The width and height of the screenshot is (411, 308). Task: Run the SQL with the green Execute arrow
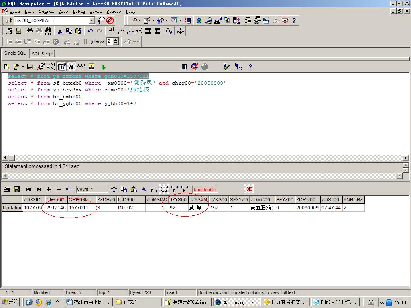[x=104, y=67]
